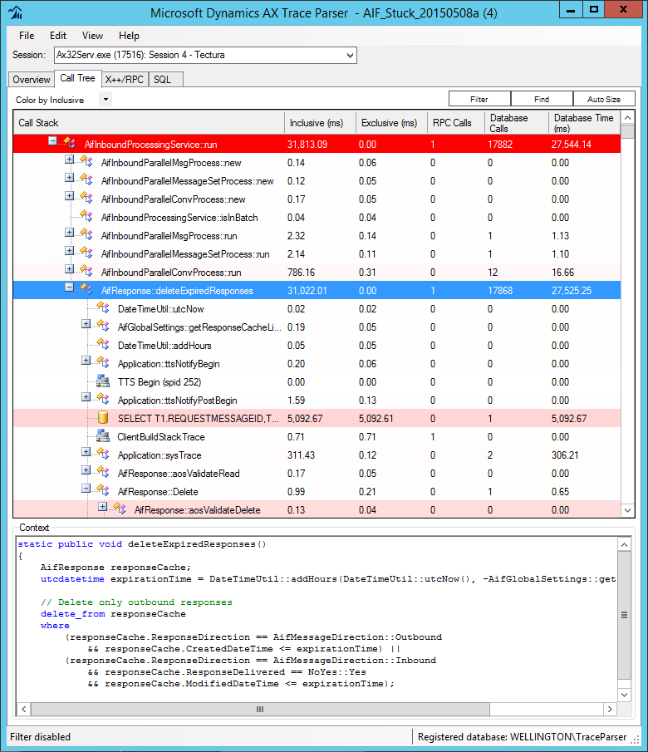This screenshot has height=752, width=648.
Task: Click the Context vertical scrollbar thumb
Action: tap(624, 615)
